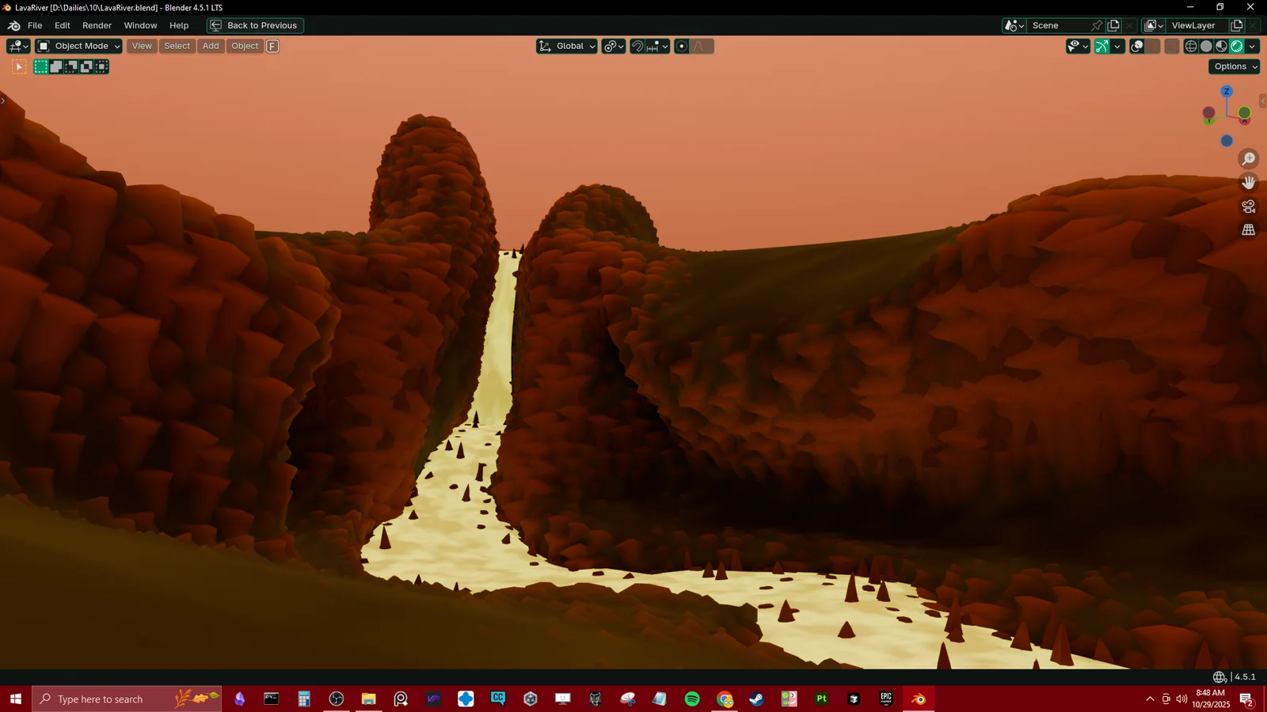
Task: Open the proportional editing falloff icon
Action: point(697,46)
